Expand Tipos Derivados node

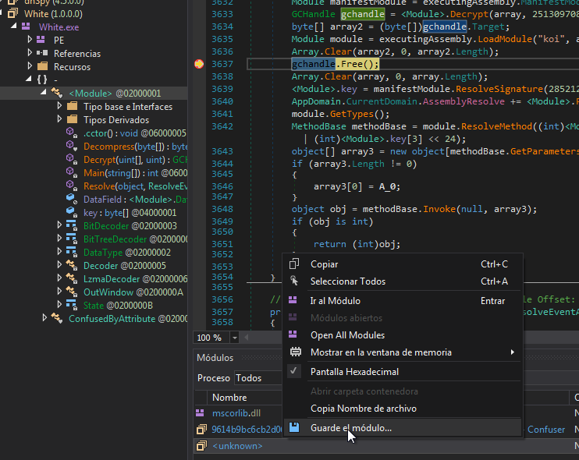[59, 119]
